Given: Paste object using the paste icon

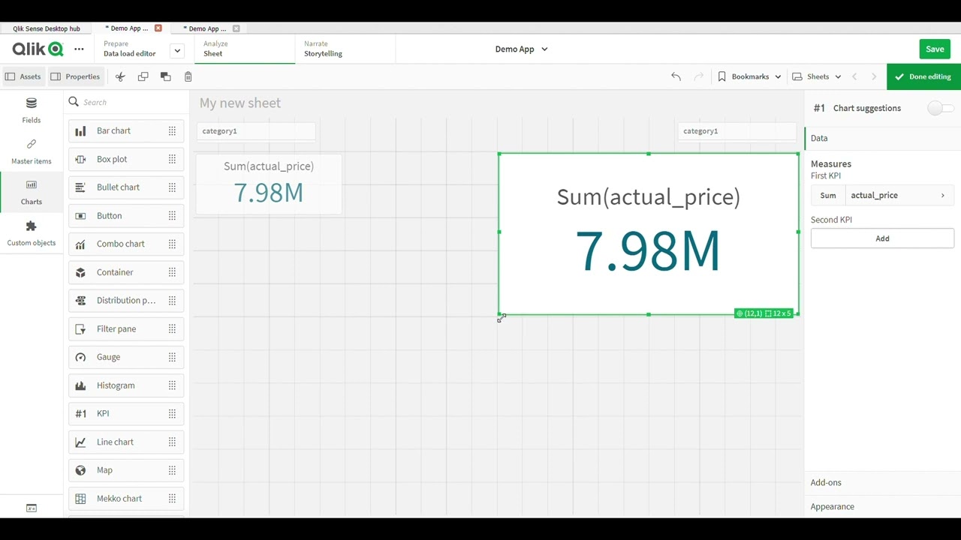Looking at the screenshot, I should click(165, 76).
